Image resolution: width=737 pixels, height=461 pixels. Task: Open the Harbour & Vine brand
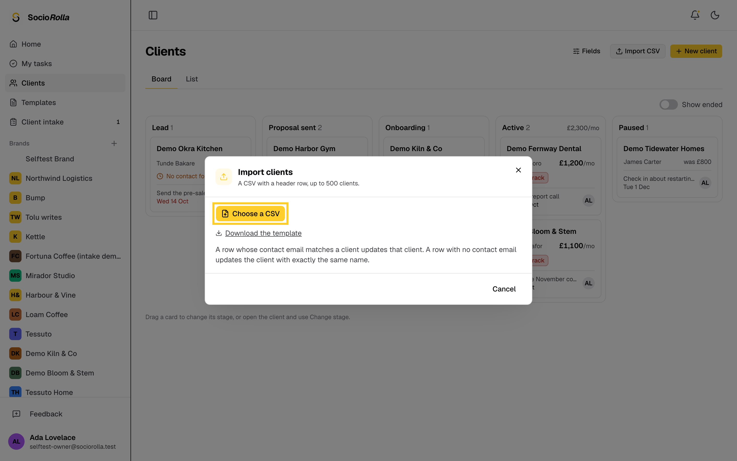pyautogui.click(x=65, y=295)
